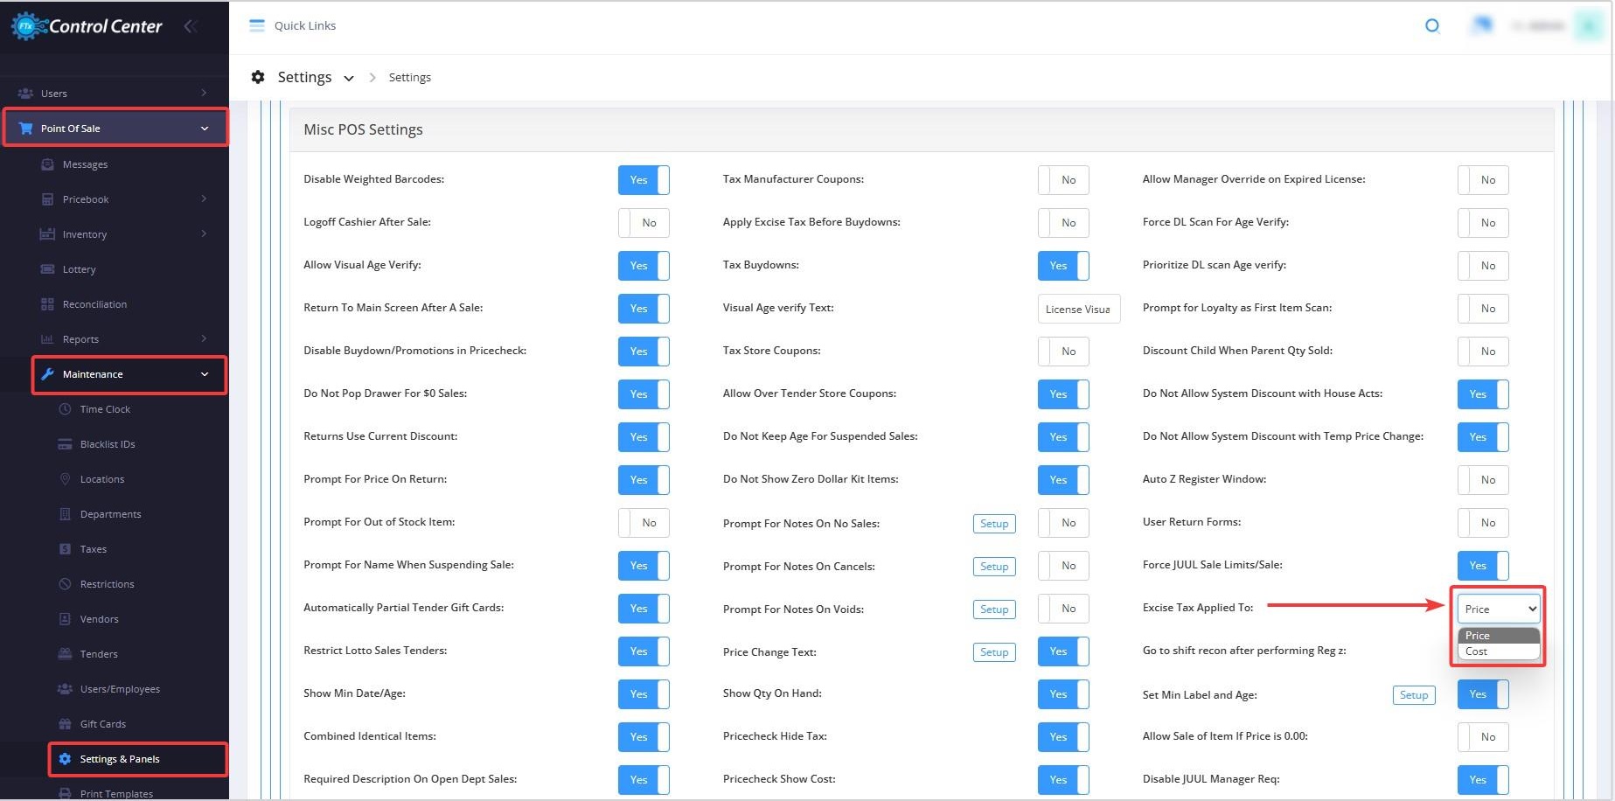The height and width of the screenshot is (801, 1615).
Task: Toggle Allow Sale of Item If Price is 0.00
Action: pos(1483,736)
